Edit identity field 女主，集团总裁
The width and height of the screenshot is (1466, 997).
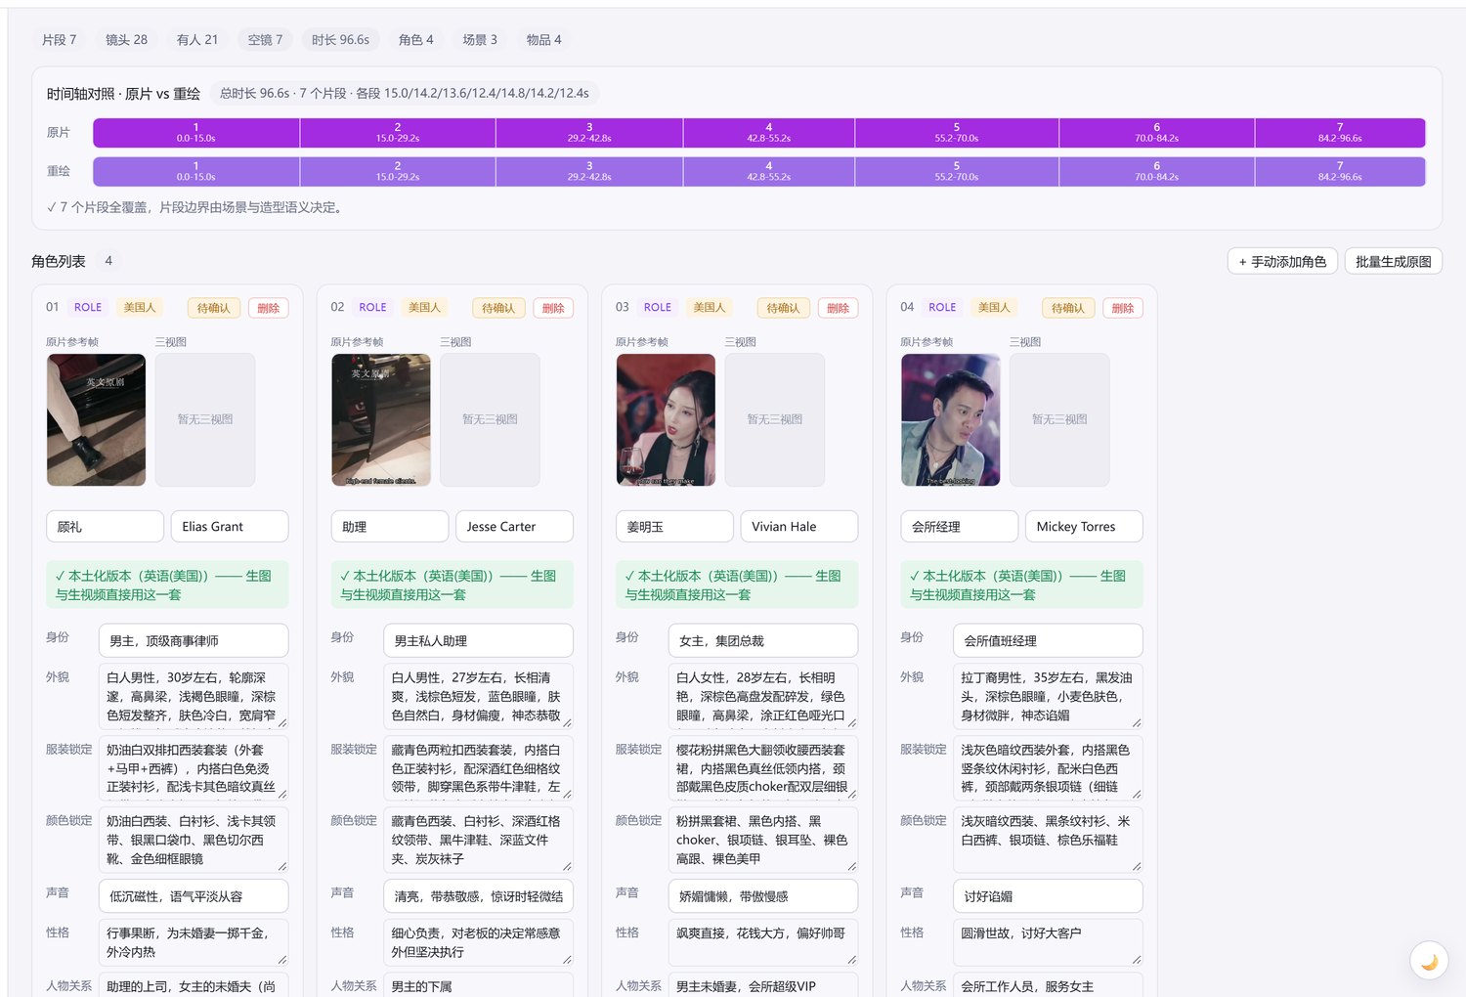click(x=763, y=640)
